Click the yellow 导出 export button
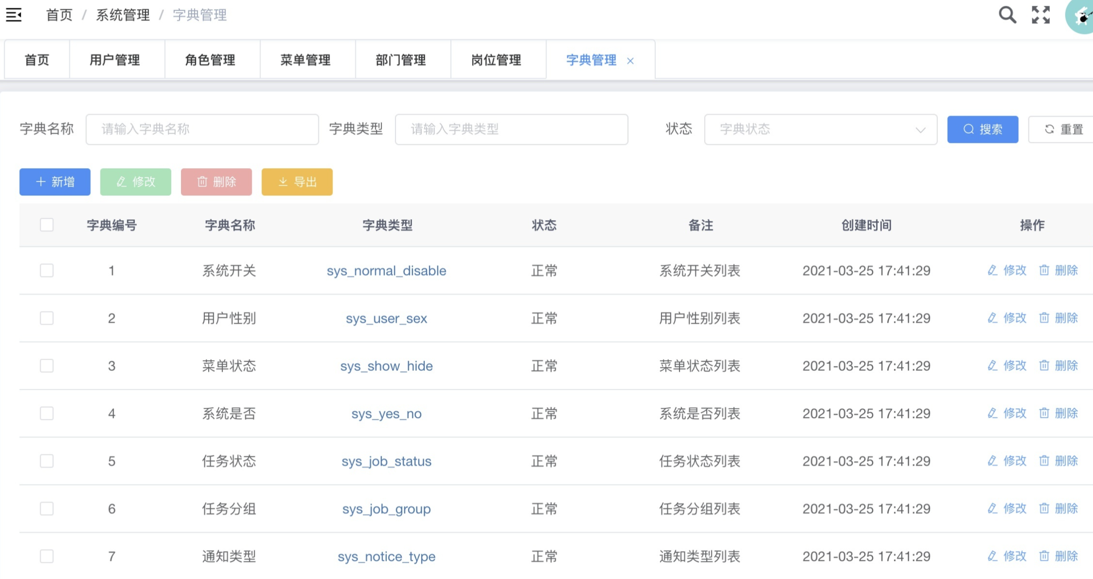This screenshot has height=579, width=1093. pos(297,182)
